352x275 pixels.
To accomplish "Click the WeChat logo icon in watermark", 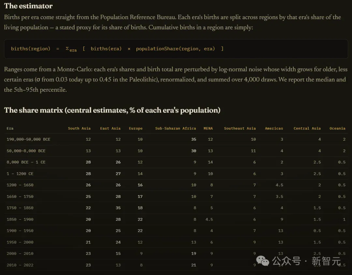I will (x=262, y=261).
